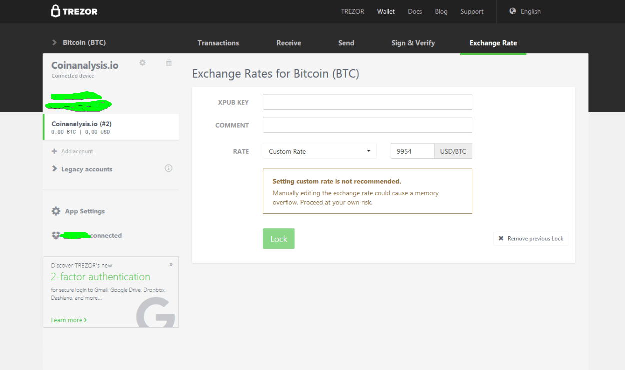Click inside the XPUB KEY input field

click(367, 102)
